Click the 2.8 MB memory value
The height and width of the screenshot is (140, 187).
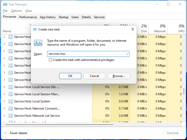(x=123, y=116)
